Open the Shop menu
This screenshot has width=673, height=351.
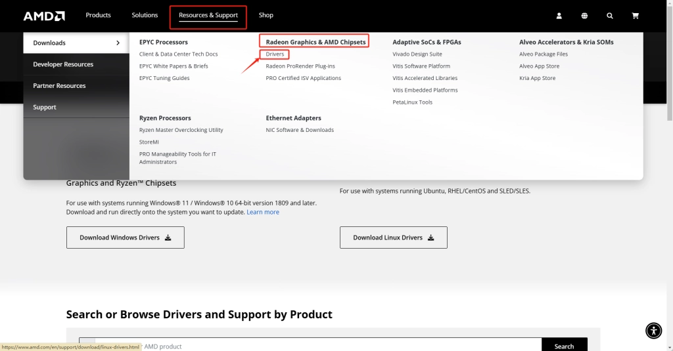tap(266, 15)
